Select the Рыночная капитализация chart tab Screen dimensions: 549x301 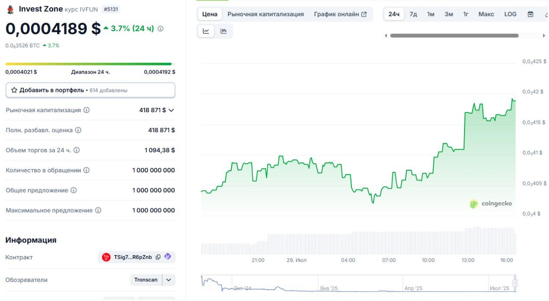pos(266,14)
